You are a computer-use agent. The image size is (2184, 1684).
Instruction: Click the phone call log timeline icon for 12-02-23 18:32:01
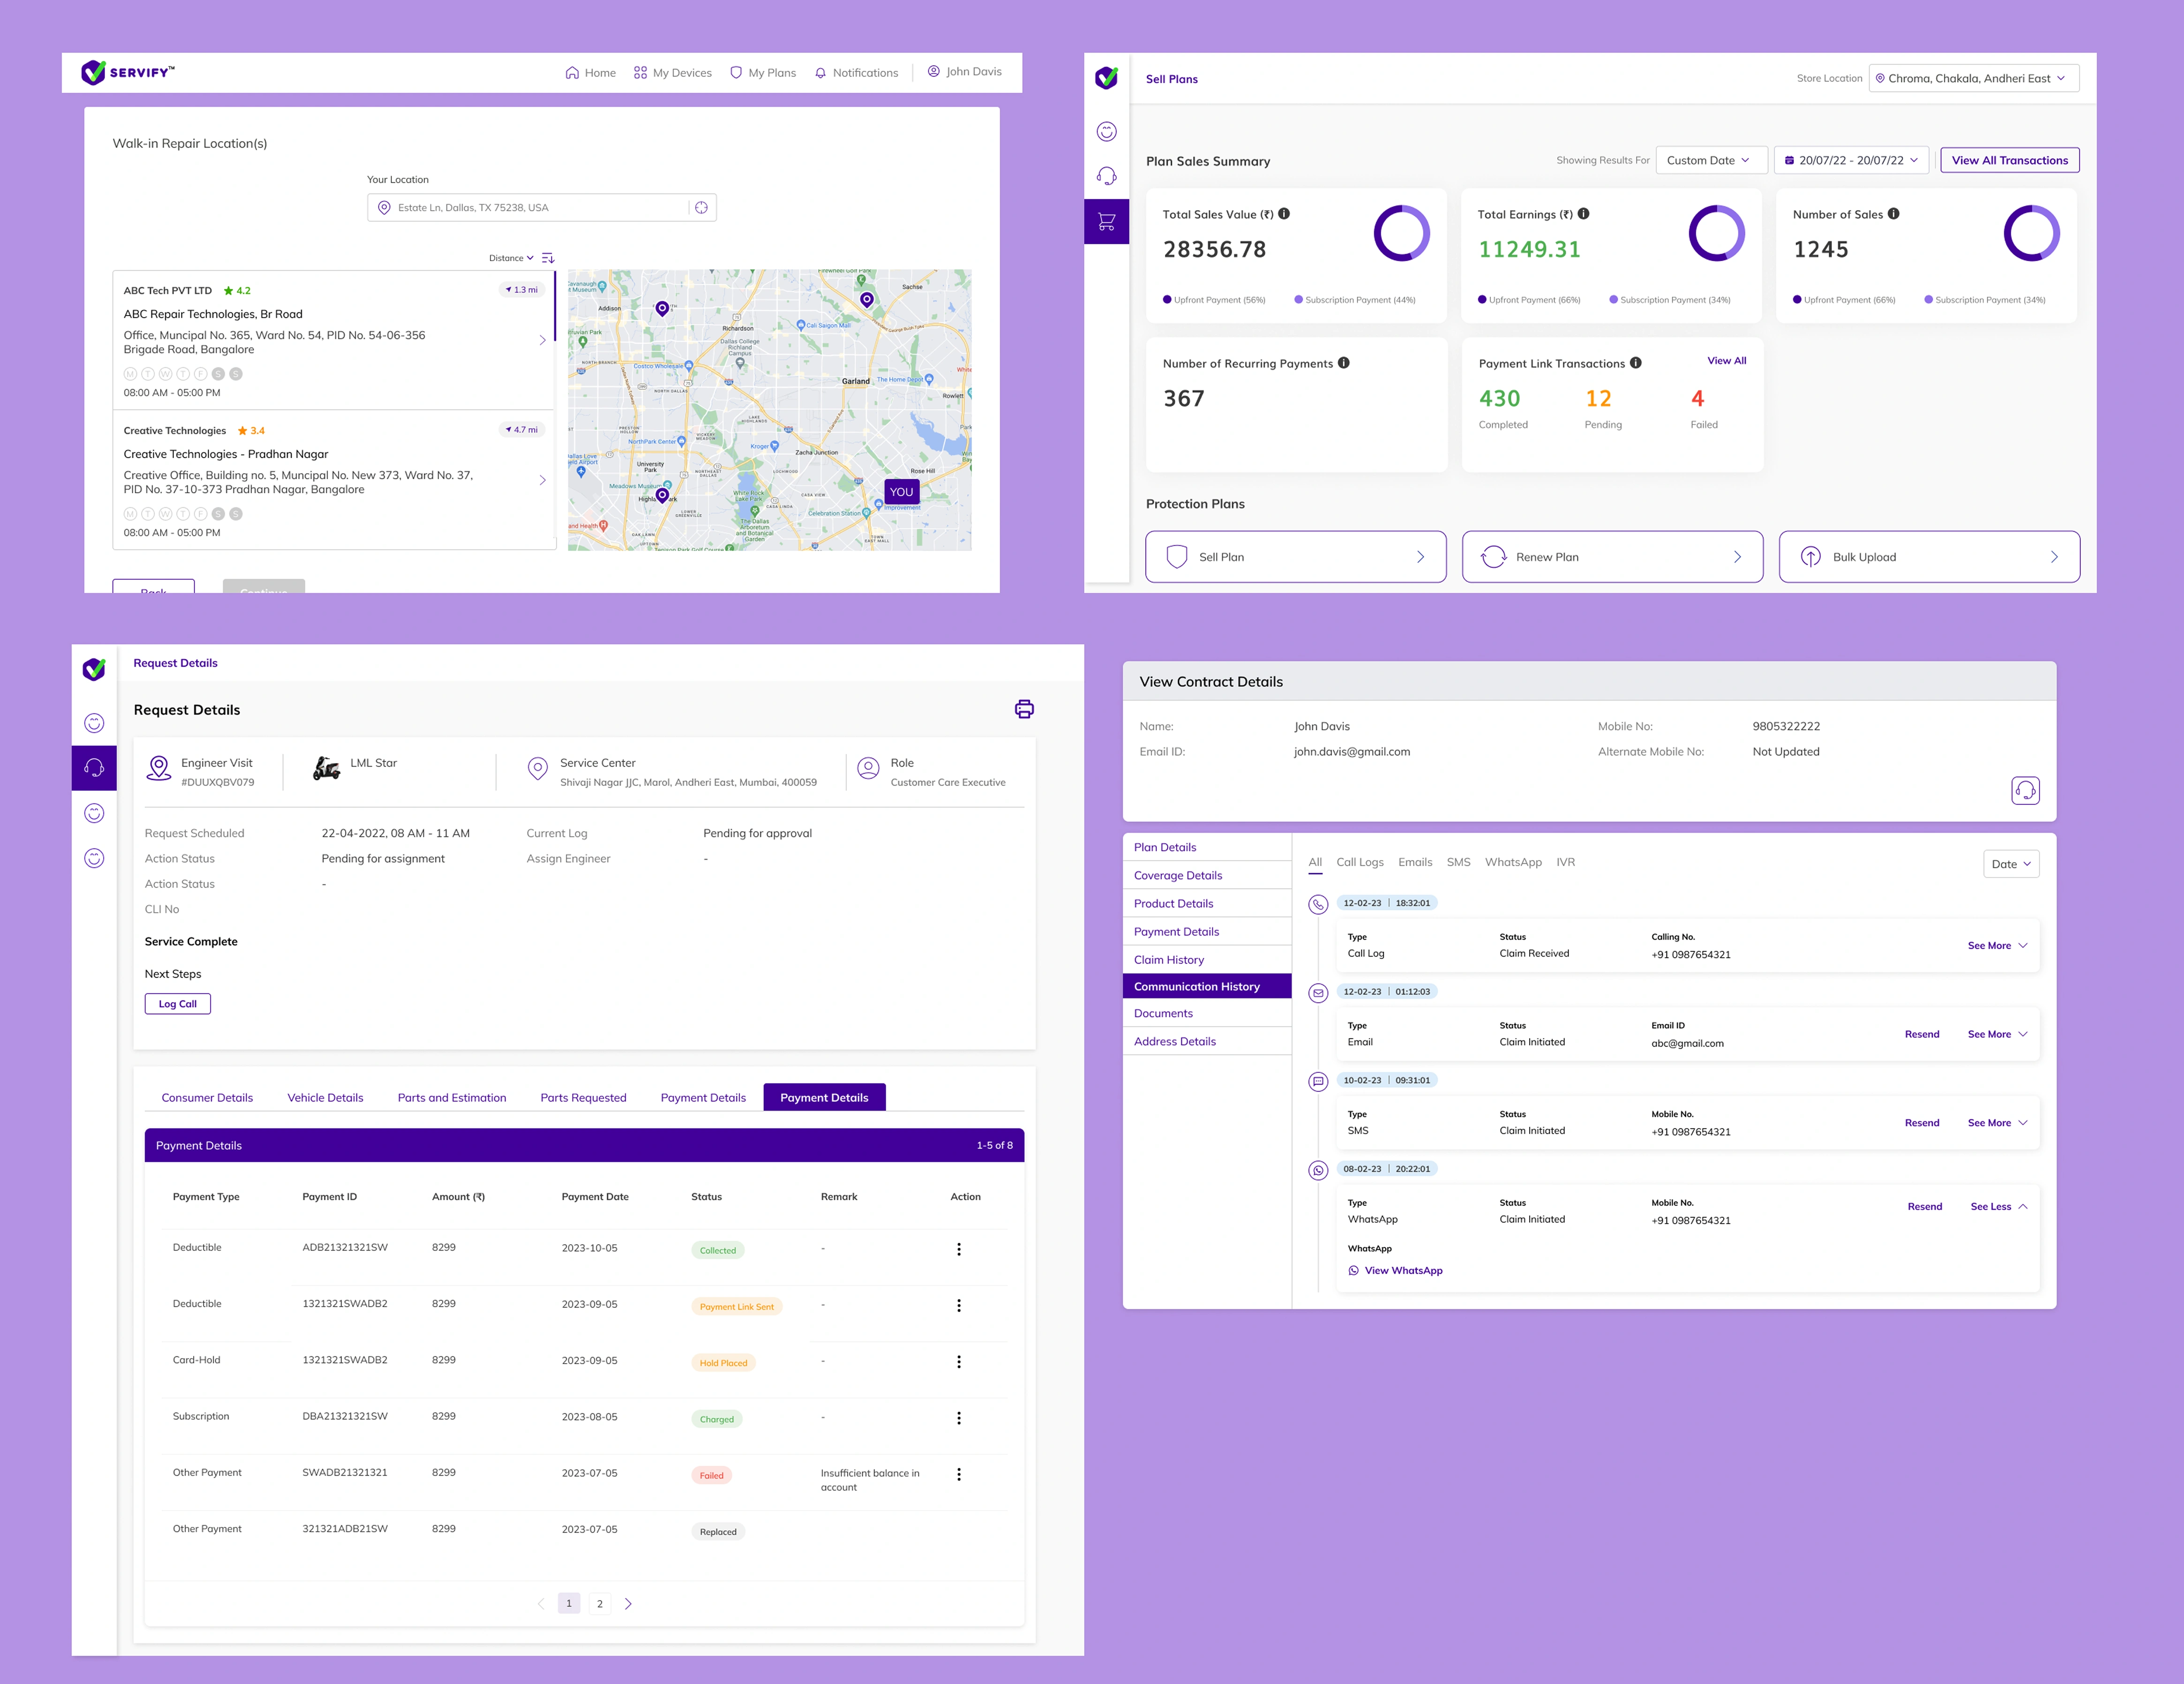coord(1318,905)
